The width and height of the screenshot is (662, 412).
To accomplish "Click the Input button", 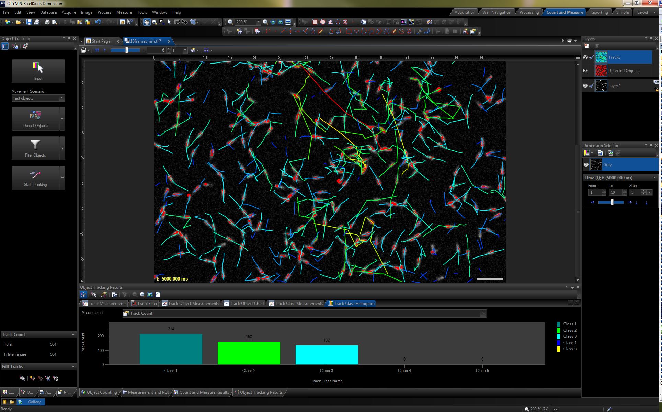I will click(38, 71).
